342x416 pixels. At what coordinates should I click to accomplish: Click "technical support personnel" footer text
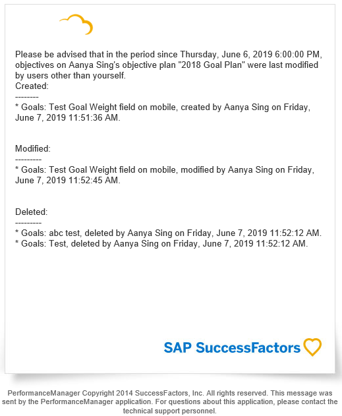[x=169, y=411]
